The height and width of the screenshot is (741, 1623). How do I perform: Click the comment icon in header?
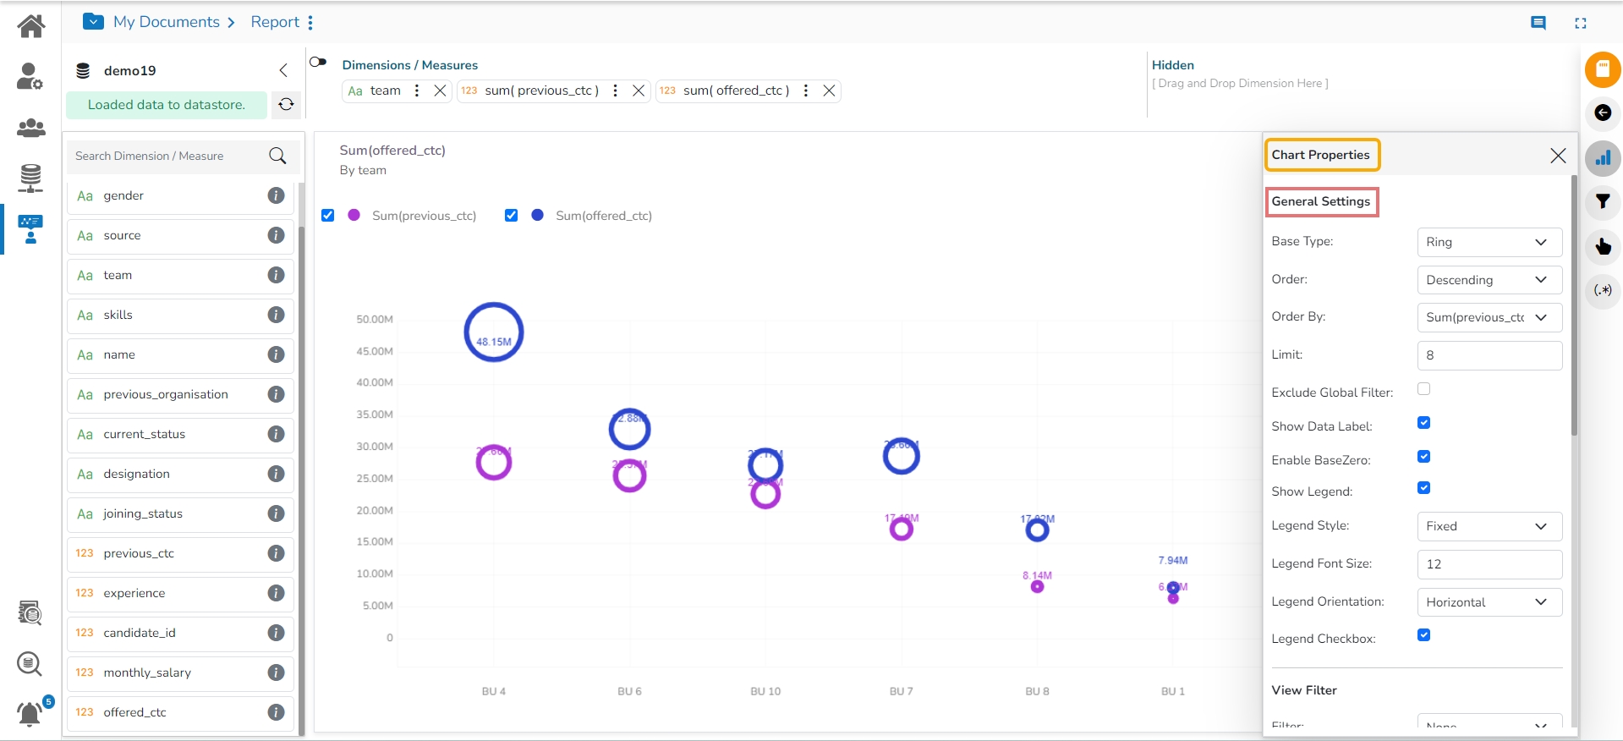click(x=1538, y=23)
